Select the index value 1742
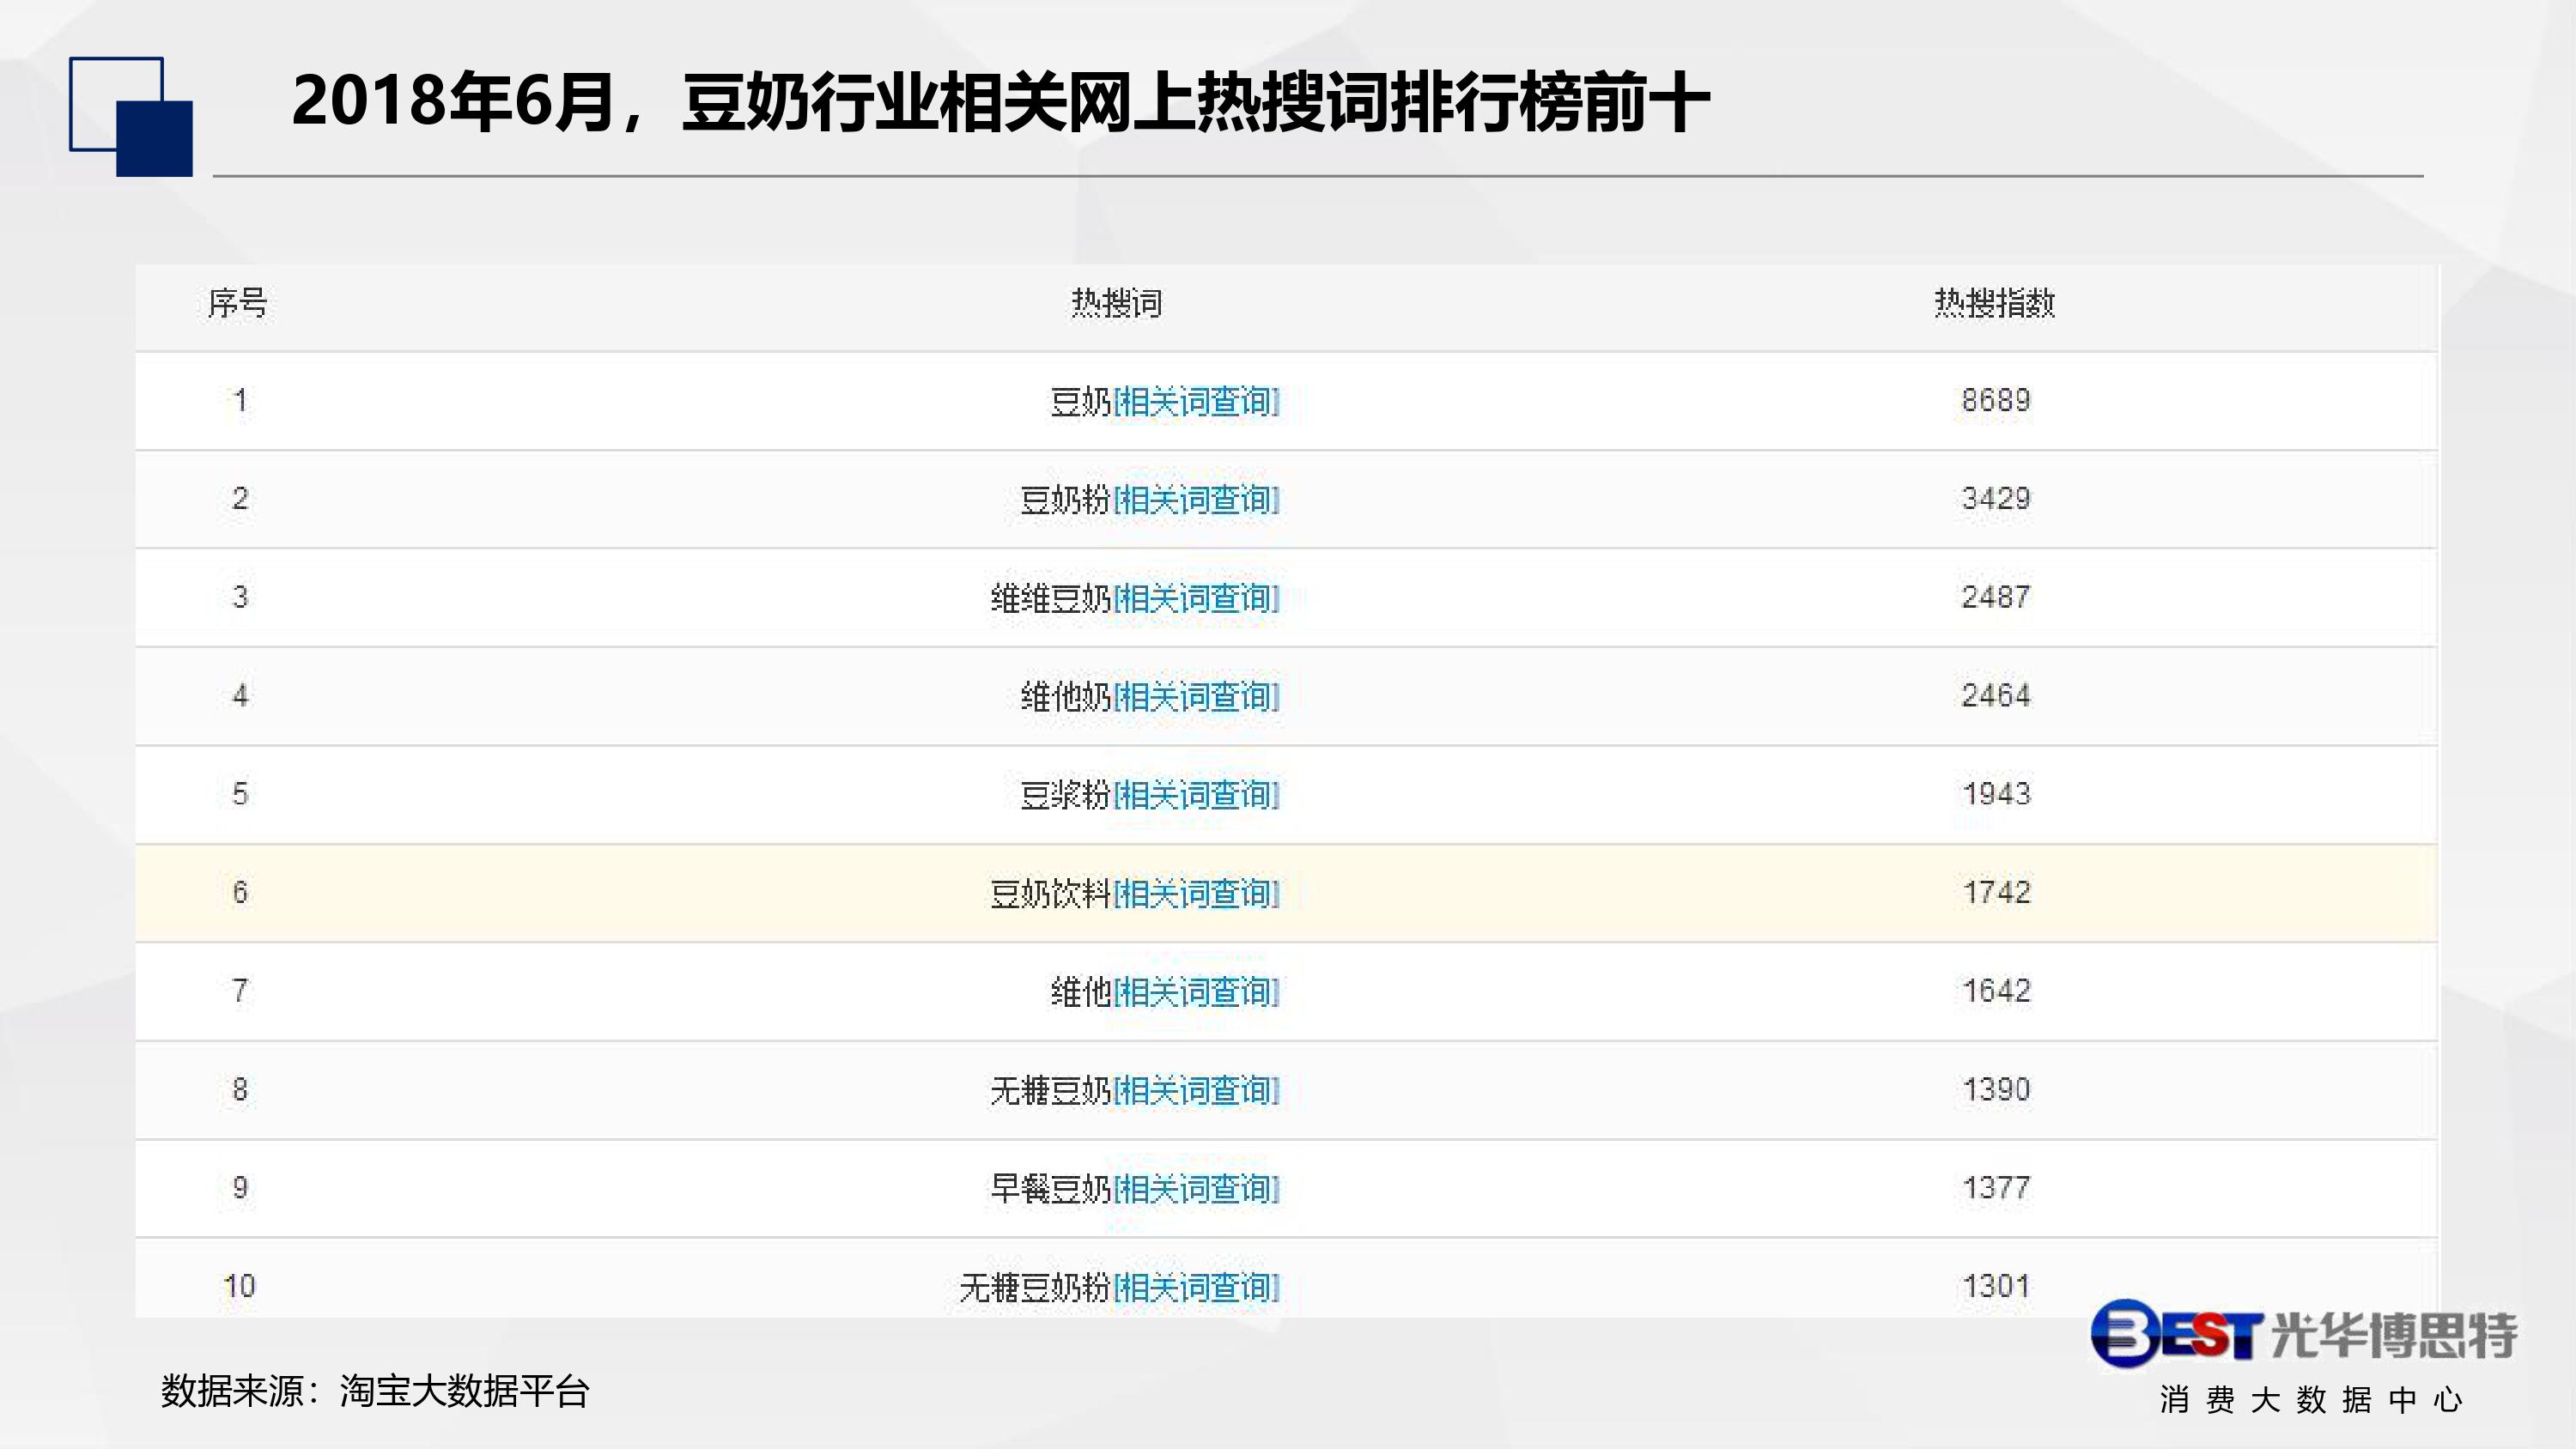 point(1996,892)
